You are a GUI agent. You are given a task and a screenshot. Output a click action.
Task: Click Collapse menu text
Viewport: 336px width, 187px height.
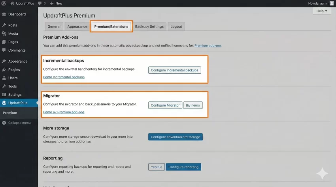point(19,123)
